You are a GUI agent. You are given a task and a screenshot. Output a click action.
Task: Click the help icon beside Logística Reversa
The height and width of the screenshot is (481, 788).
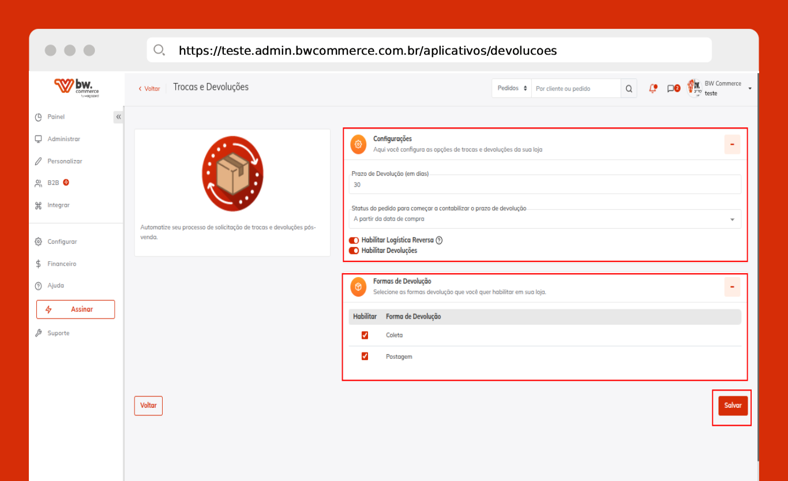pos(439,240)
